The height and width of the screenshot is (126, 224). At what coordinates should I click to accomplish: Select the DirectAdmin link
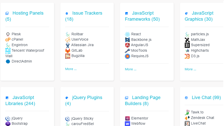tap(22, 61)
